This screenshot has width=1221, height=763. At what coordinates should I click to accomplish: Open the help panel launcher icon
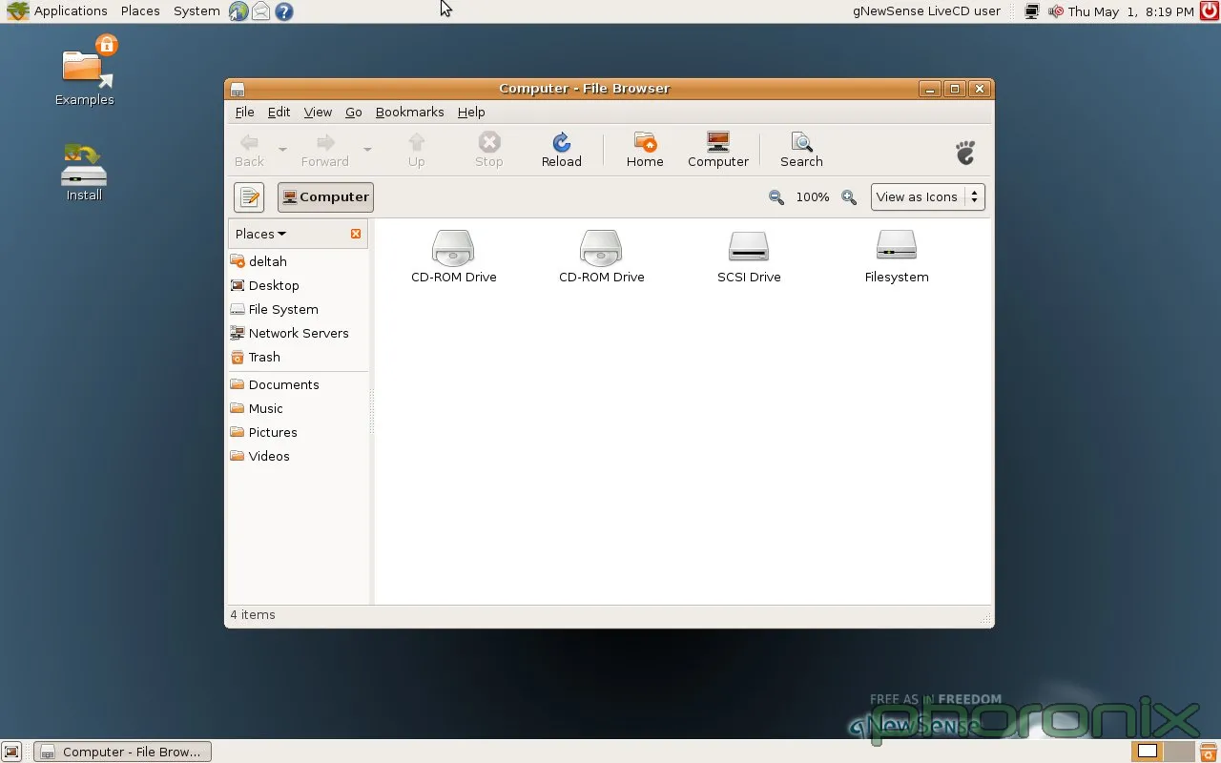pyautogui.click(x=283, y=11)
